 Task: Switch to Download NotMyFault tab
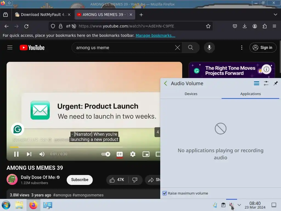[43, 15]
